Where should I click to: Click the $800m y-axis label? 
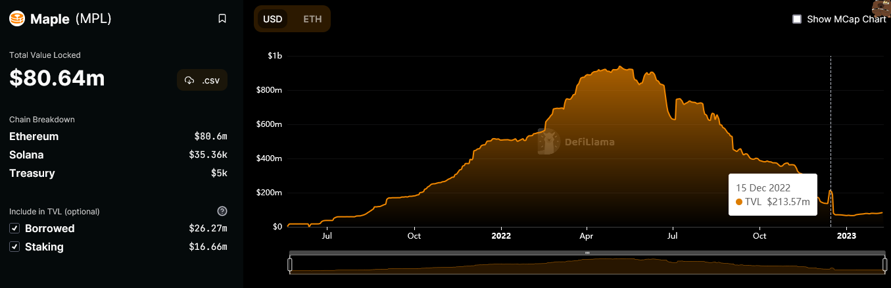point(271,90)
